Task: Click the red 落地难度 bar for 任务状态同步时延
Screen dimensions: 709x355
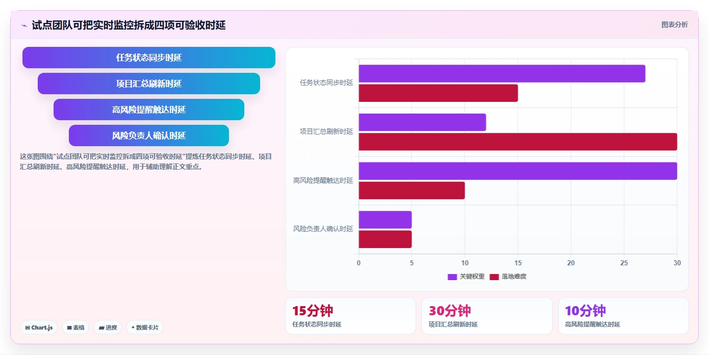Action: [x=438, y=93]
